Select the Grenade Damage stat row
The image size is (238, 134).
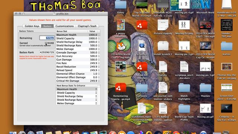point(78,52)
